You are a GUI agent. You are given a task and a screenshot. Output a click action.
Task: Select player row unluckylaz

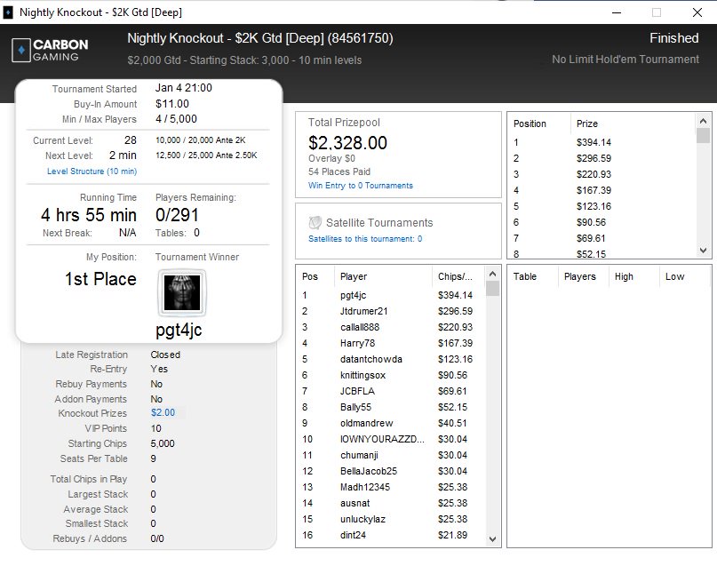[x=391, y=520]
